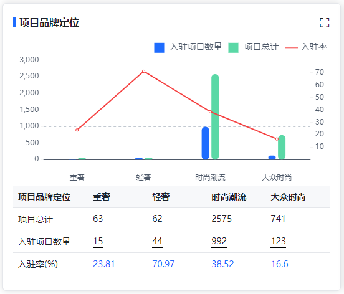The width and height of the screenshot is (344, 294).
Task: Open the 2575 项目总计 value link
Action: (x=221, y=219)
